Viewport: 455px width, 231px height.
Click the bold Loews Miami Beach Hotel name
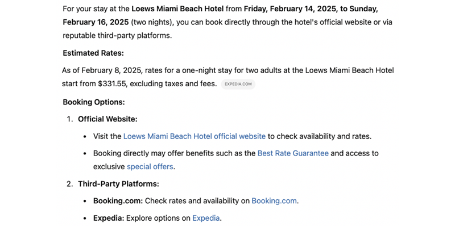(x=177, y=9)
